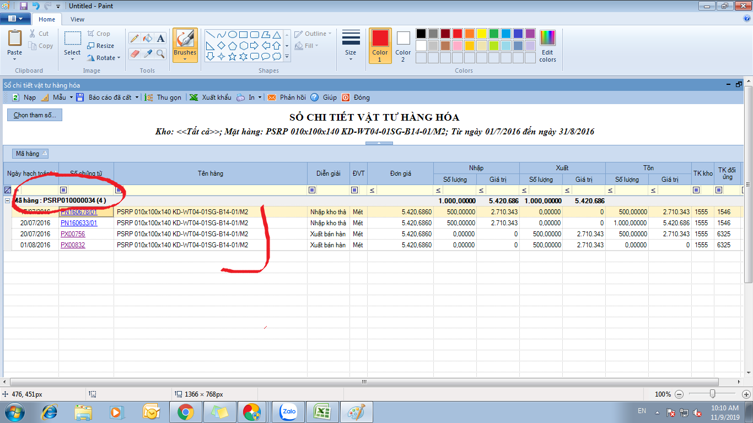Select the Fill with color bucket tool
The height and width of the screenshot is (423, 753).
pos(147,38)
